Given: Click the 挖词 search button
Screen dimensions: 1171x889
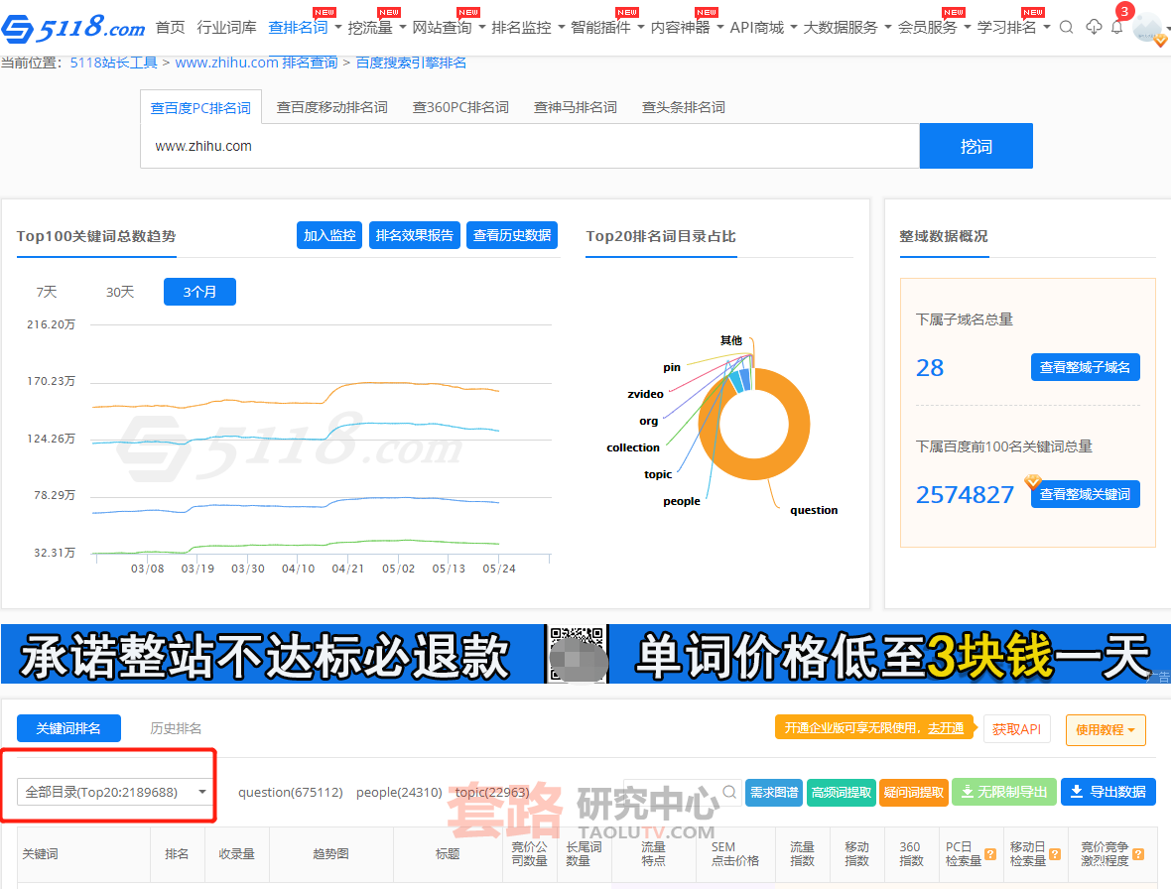Looking at the screenshot, I should (x=976, y=146).
